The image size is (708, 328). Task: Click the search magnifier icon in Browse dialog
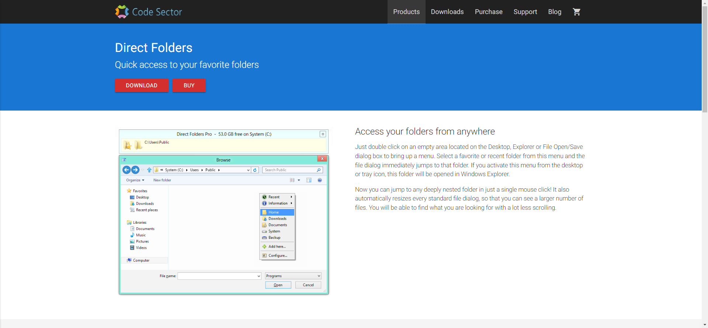(319, 170)
